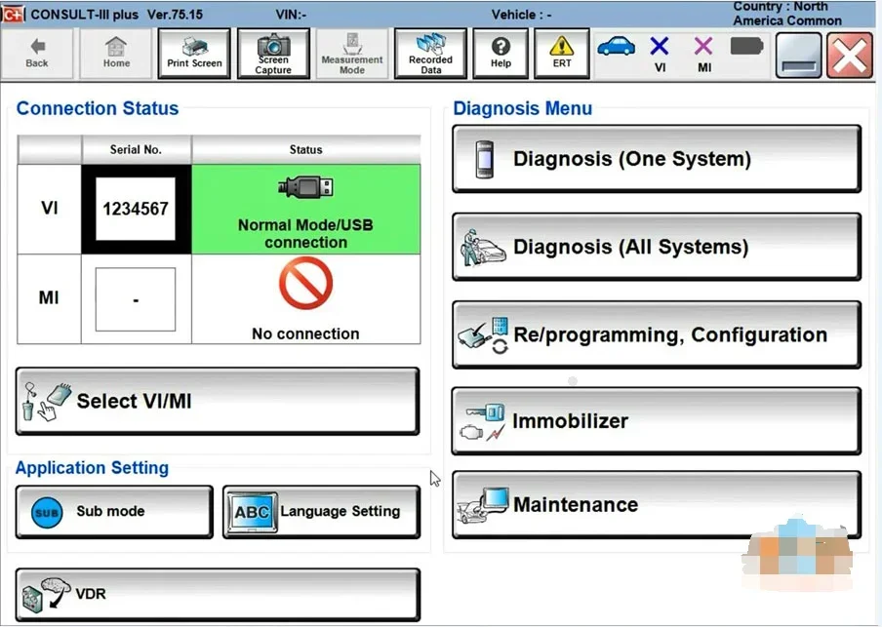
Task: Click the blue car vehicle status icon
Action: click(x=616, y=47)
